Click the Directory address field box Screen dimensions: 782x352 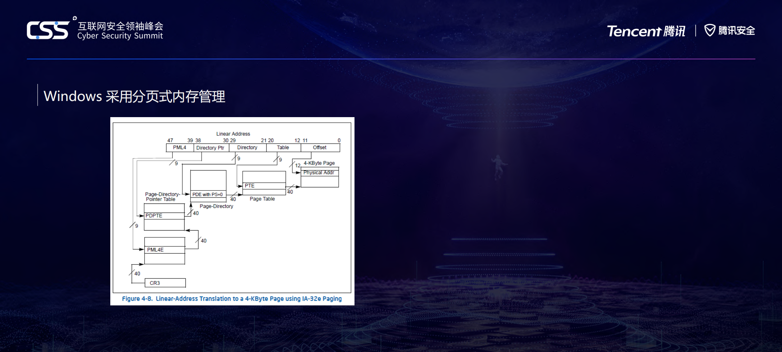[x=247, y=148]
